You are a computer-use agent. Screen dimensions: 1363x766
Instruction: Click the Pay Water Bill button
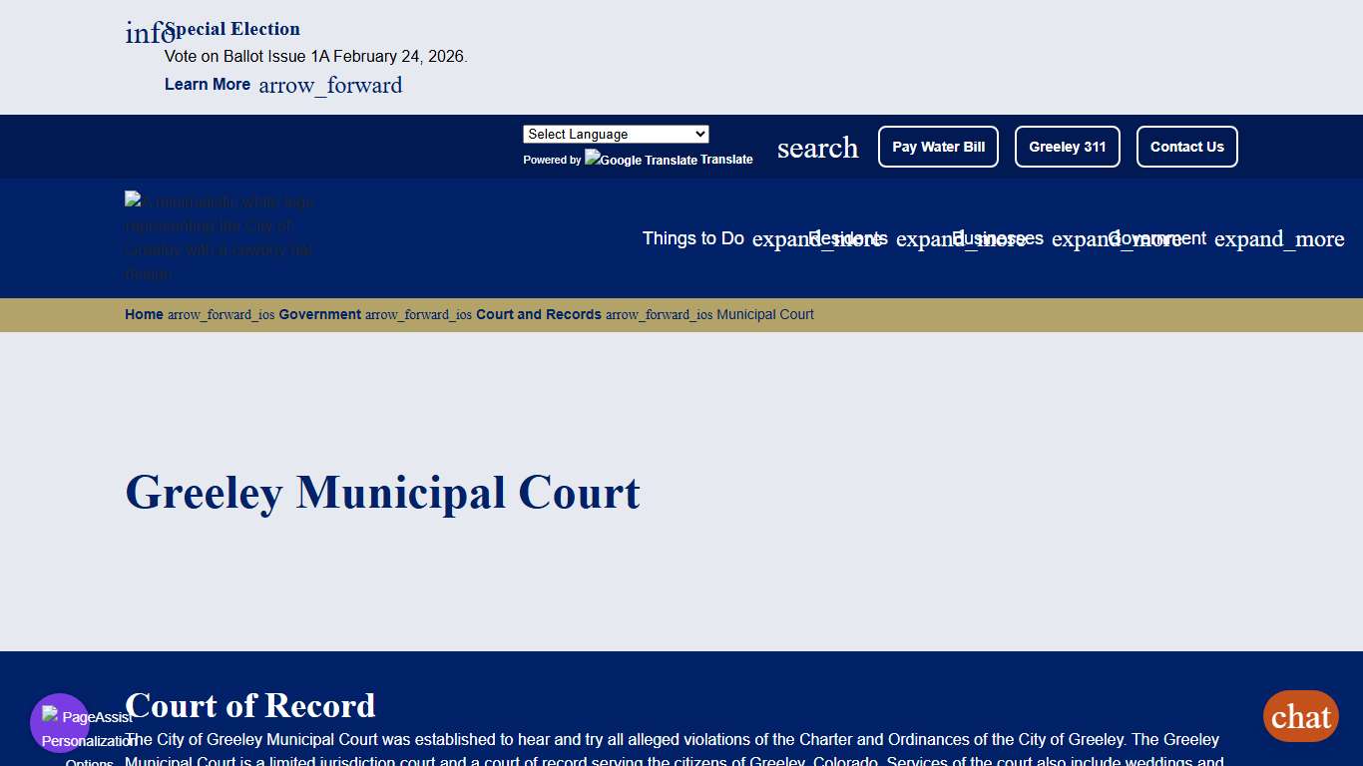click(x=938, y=147)
